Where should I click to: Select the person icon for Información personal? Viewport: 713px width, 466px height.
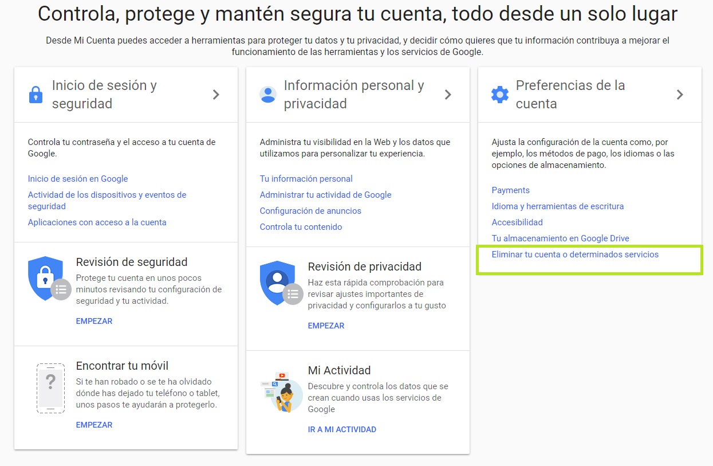(267, 94)
